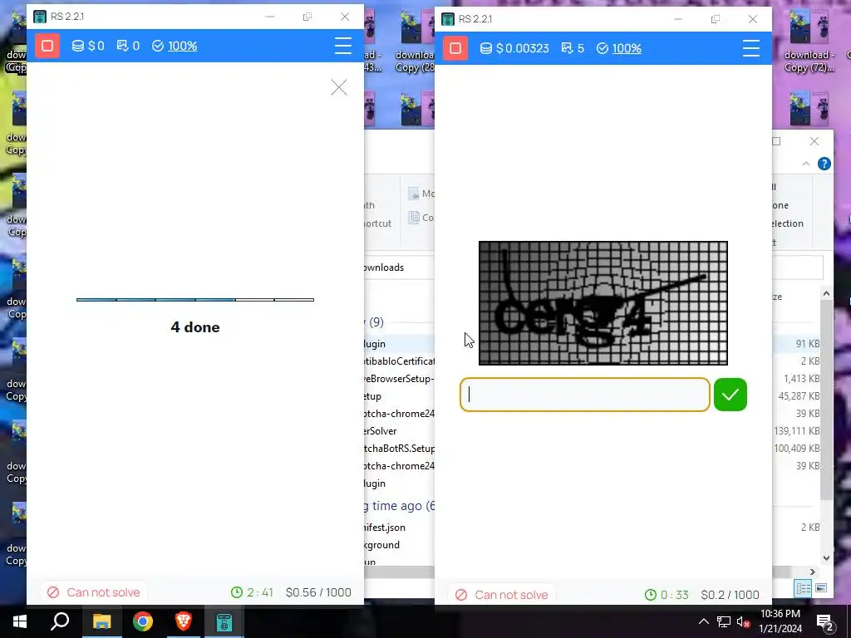Switch Explorer to details view icon
The width and height of the screenshot is (851, 638).
click(x=804, y=587)
